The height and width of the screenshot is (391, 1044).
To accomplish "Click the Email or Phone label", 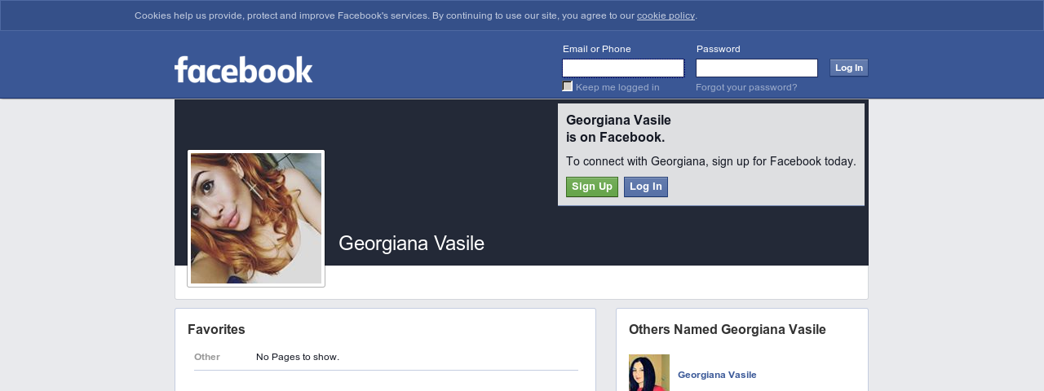I will (597, 49).
